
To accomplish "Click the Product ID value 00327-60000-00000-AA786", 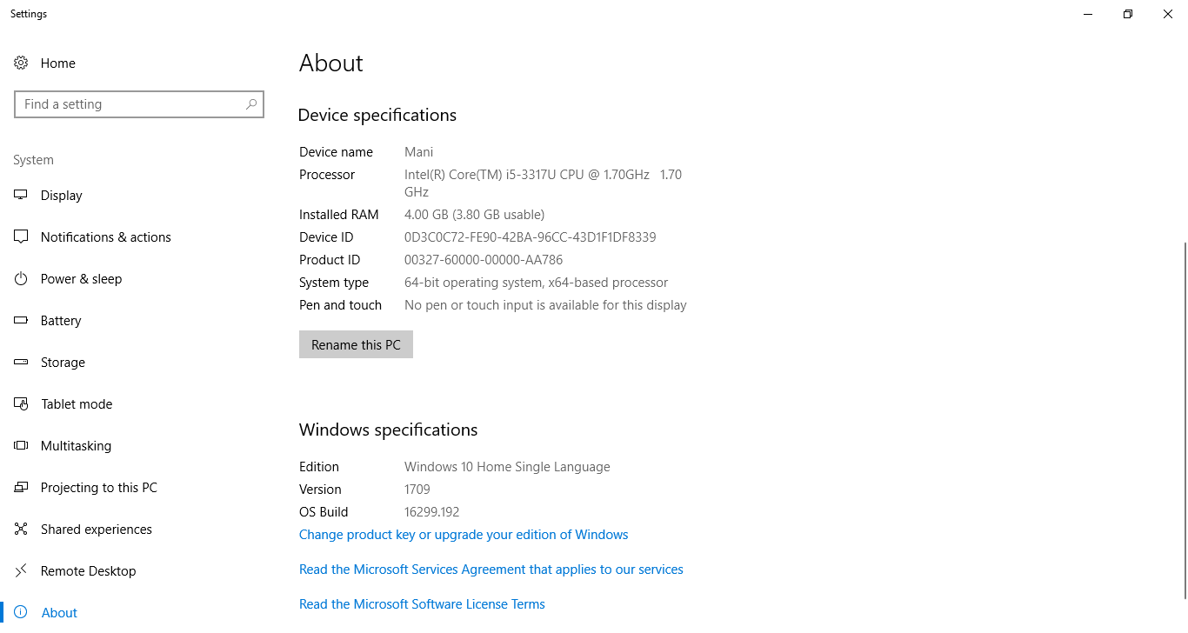I will pyautogui.click(x=484, y=260).
